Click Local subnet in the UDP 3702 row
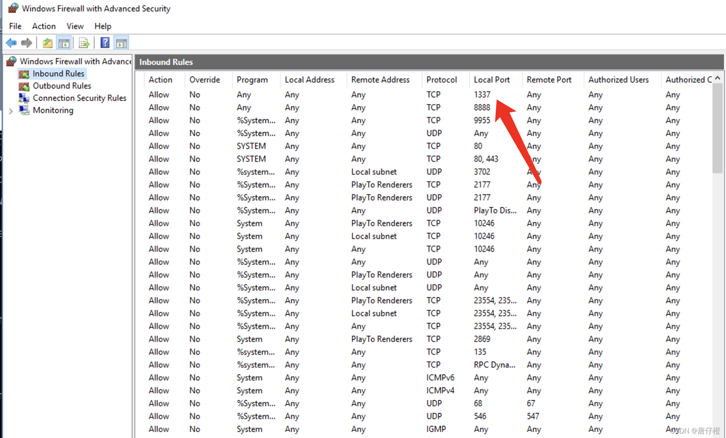 click(374, 172)
